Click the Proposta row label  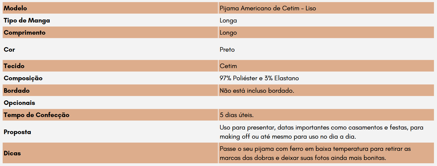tap(17, 132)
